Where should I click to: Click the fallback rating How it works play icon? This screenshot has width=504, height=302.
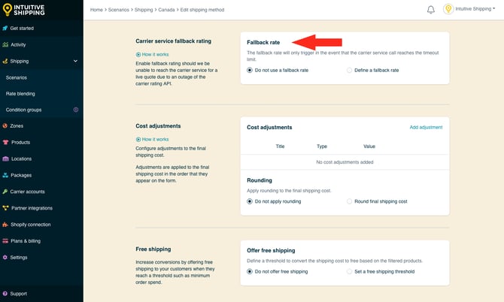[x=138, y=55]
